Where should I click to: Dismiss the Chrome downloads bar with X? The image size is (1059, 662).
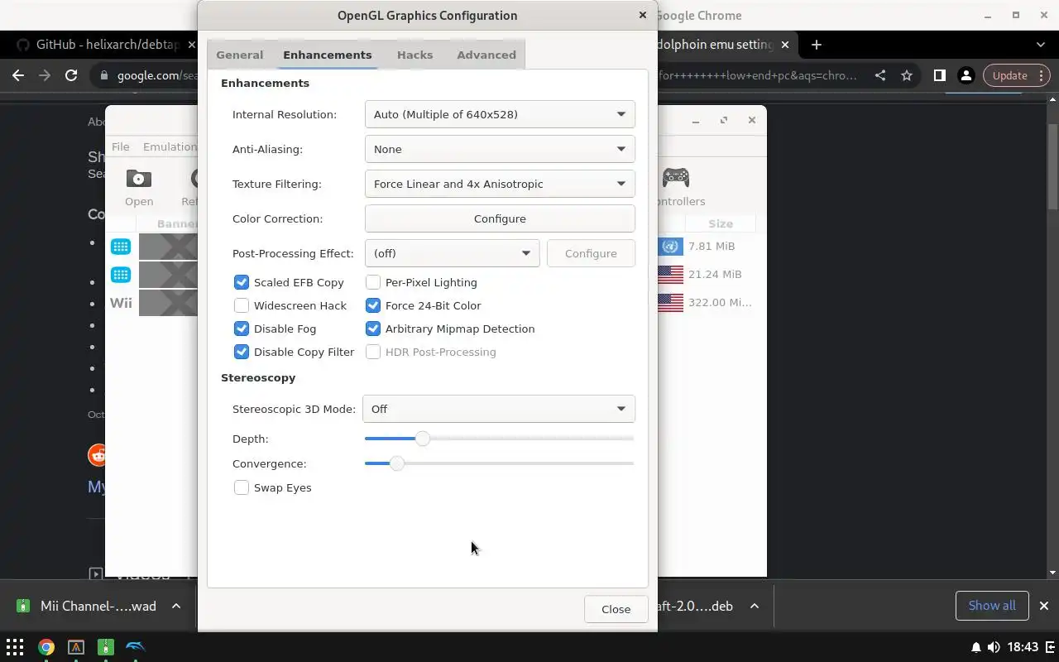point(1044,606)
